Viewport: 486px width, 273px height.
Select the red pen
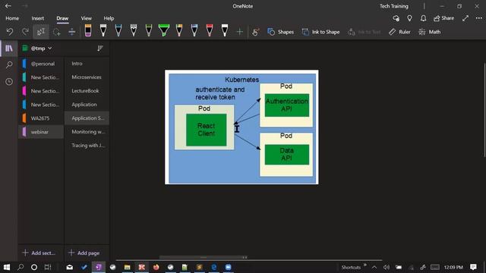(210, 30)
